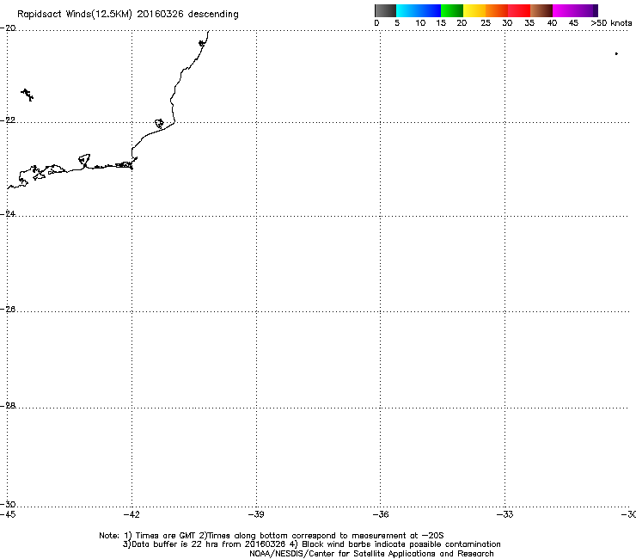Click the cyan-blue 5-15 knots color segment
This screenshot has width=636, height=559.
tap(419, 10)
